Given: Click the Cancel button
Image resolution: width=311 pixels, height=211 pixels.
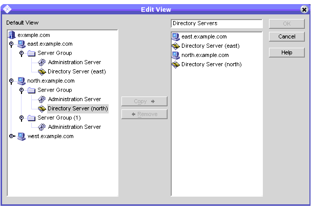Looking at the screenshot, I should (x=286, y=36).
